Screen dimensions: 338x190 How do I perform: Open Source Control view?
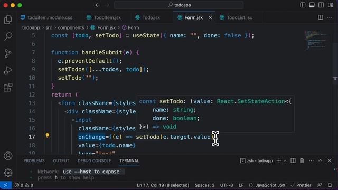[x=8, y=53]
